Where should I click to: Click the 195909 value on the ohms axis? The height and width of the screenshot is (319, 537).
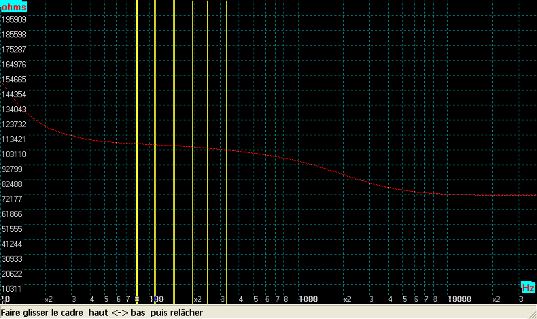click(x=14, y=20)
